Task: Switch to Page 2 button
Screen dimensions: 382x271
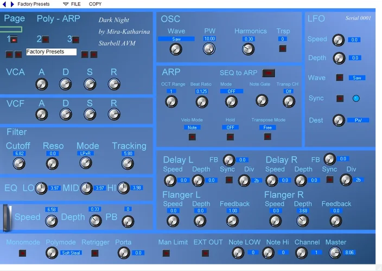Action: tap(46, 40)
